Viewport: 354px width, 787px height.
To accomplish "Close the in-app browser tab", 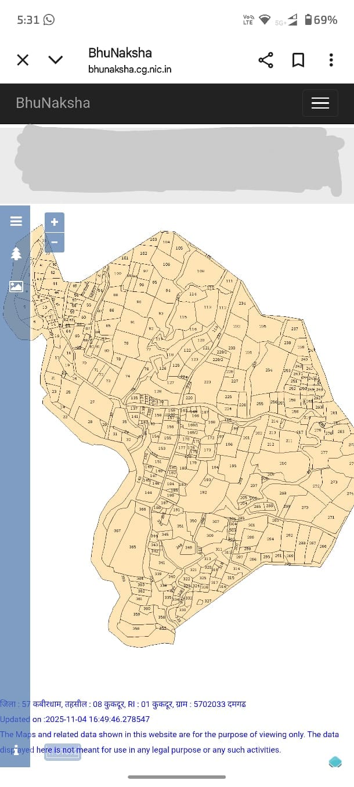I will (x=23, y=60).
